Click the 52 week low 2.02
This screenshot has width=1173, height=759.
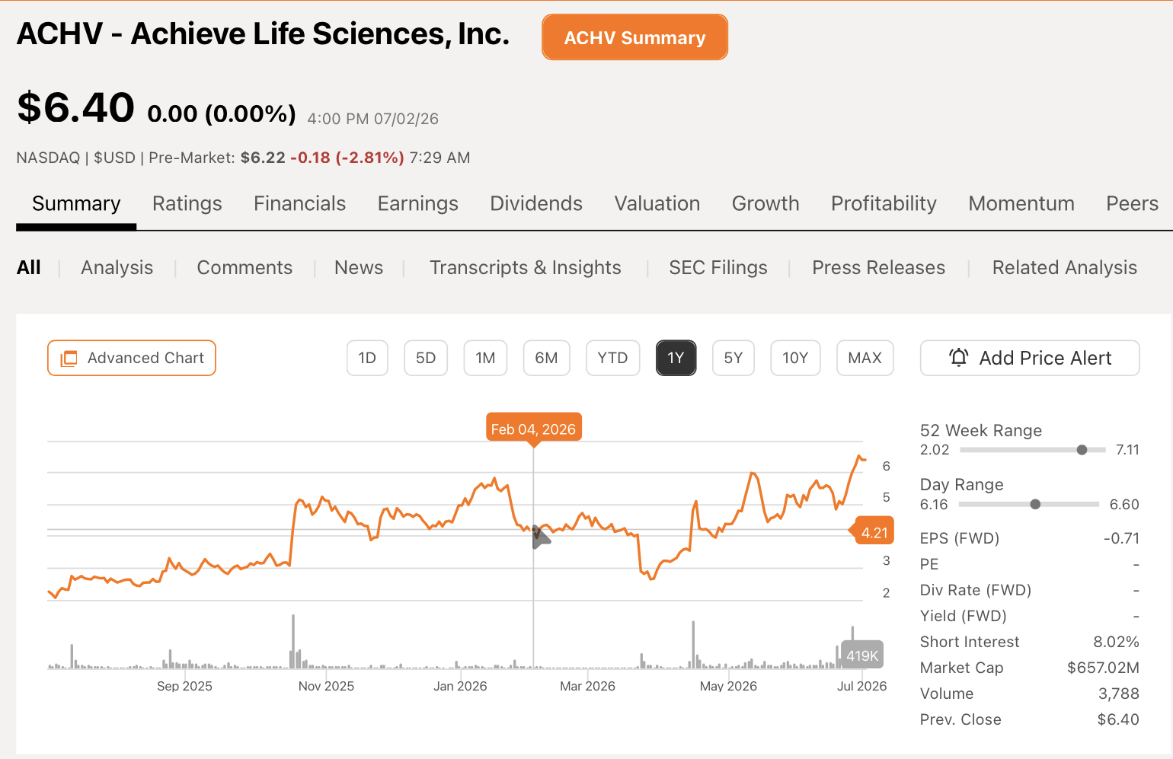point(935,450)
